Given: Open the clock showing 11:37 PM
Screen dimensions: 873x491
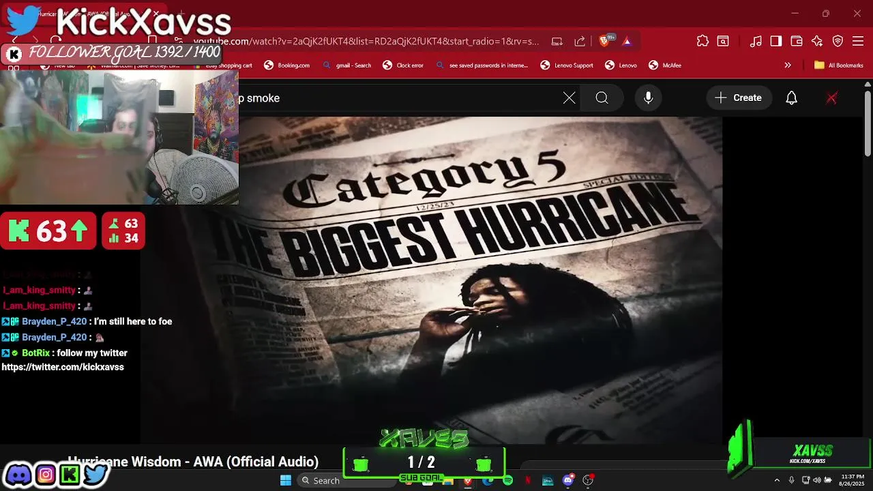Looking at the screenshot, I should tap(853, 480).
